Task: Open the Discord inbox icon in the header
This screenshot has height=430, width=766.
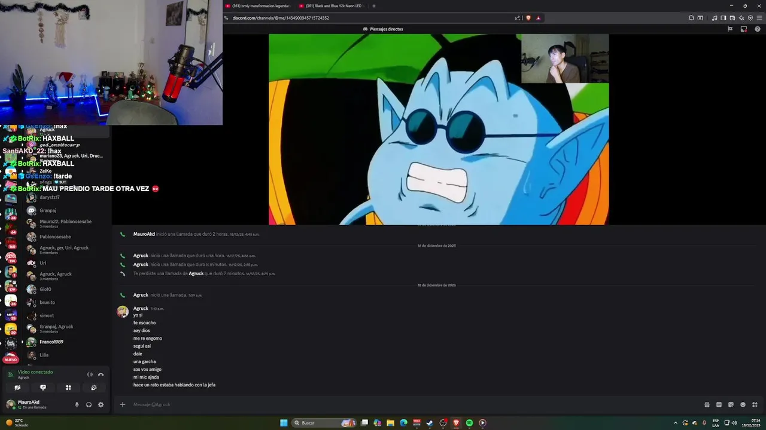Action: [744, 29]
